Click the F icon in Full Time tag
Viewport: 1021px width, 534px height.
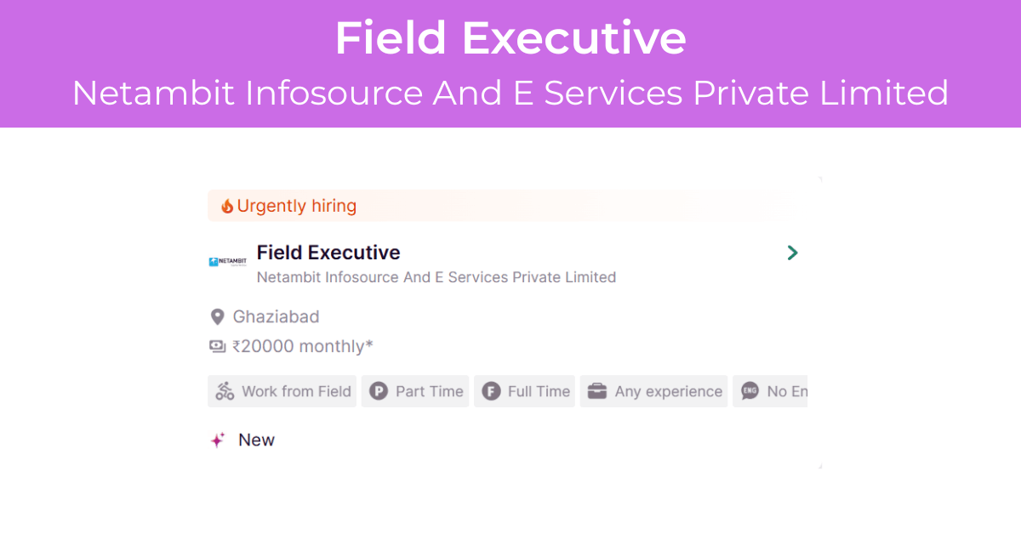(491, 391)
